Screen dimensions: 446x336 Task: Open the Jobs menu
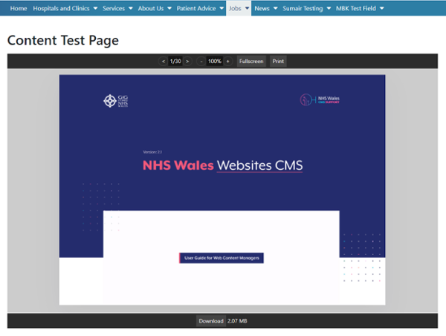click(x=235, y=8)
